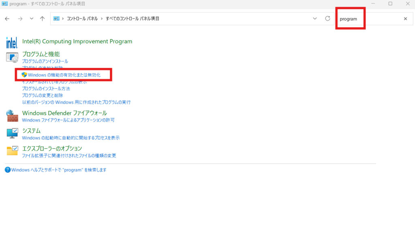Click the control panel icon in address bar

[x=56, y=19]
